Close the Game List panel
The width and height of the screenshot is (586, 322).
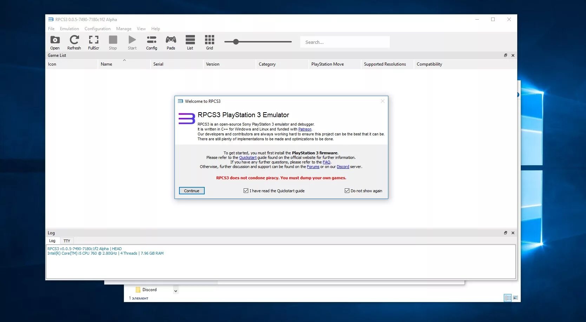[x=513, y=55]
